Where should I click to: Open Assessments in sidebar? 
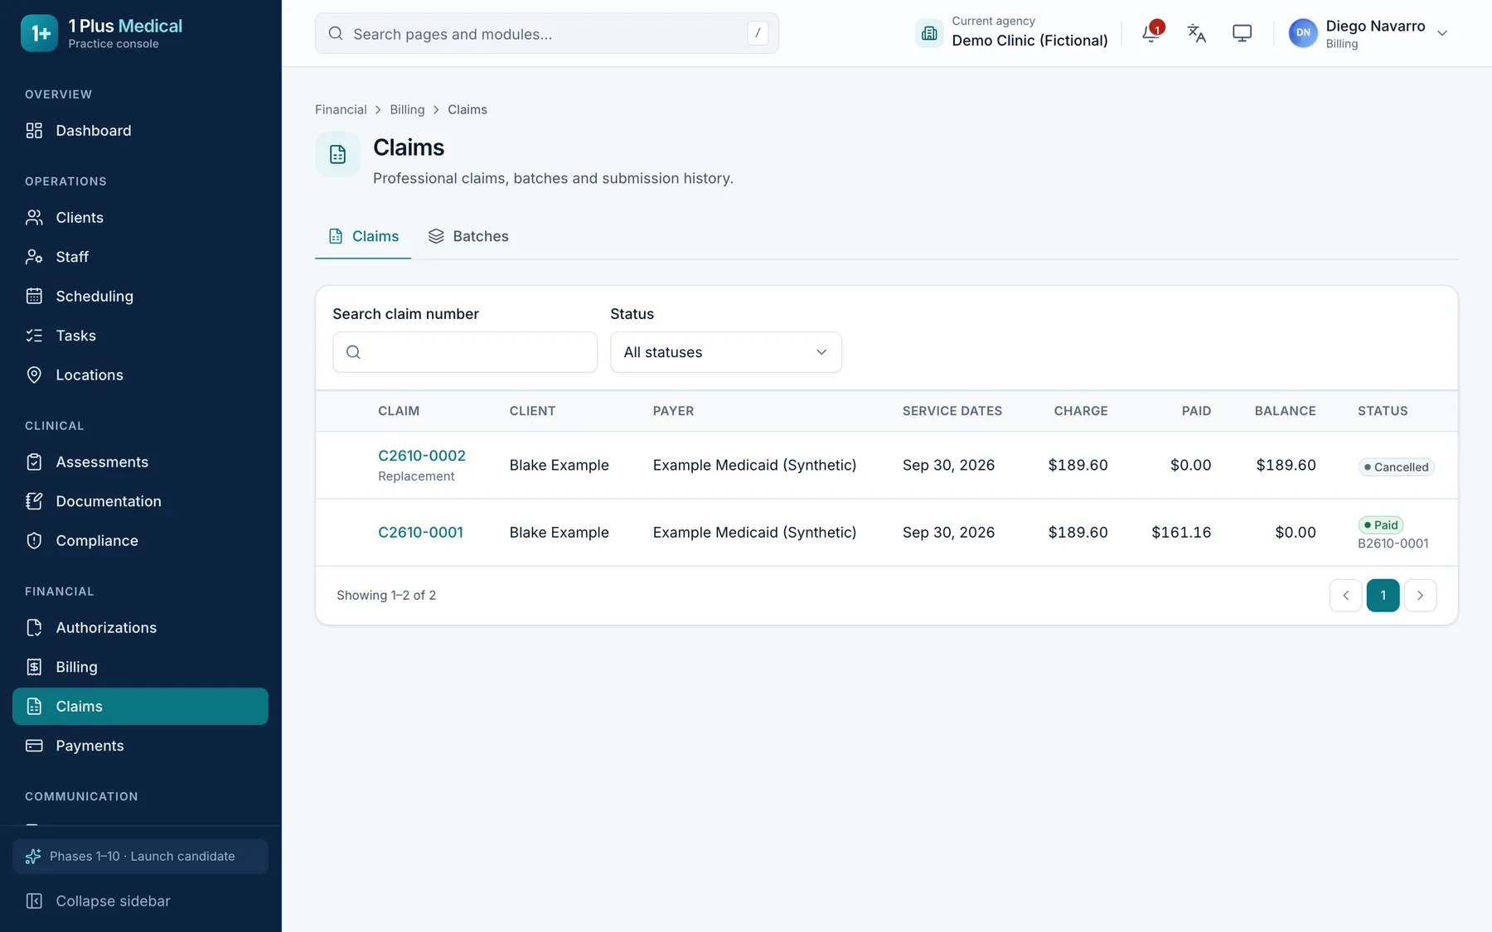click(x=140, y=462)
